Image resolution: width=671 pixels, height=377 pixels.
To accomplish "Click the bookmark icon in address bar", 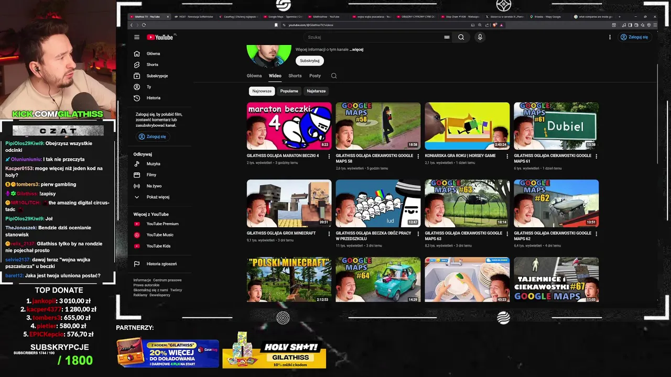I will (276, 25).
